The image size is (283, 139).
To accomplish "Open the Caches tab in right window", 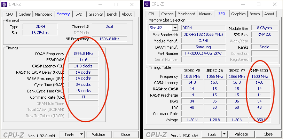I will (167, 14).
